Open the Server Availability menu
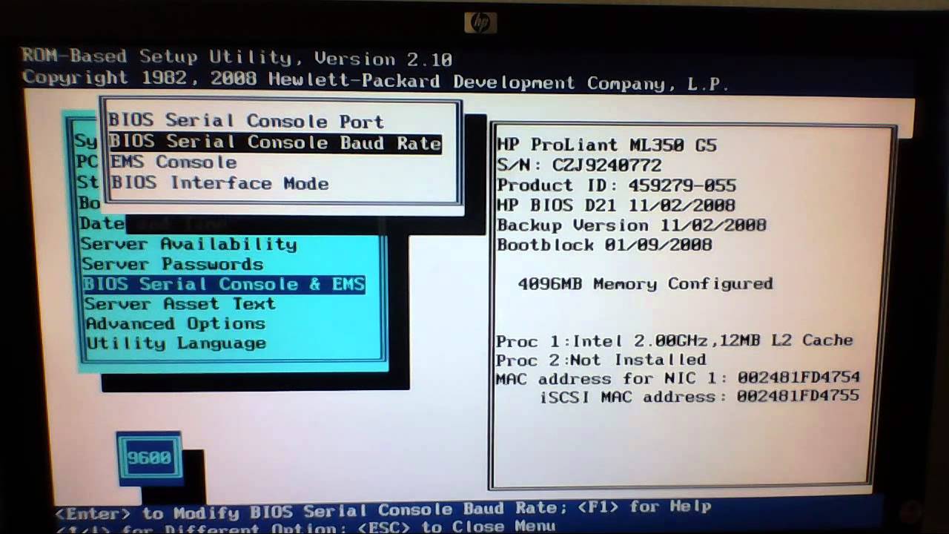The height and width of the screenshot is (534, 949). pos(188,244)
